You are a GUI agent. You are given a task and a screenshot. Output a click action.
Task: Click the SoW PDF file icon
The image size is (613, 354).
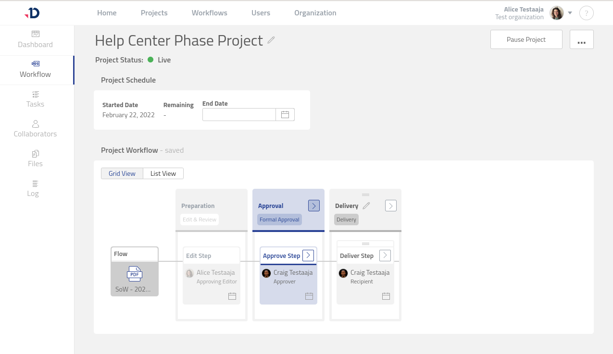[x=135, y=274]
